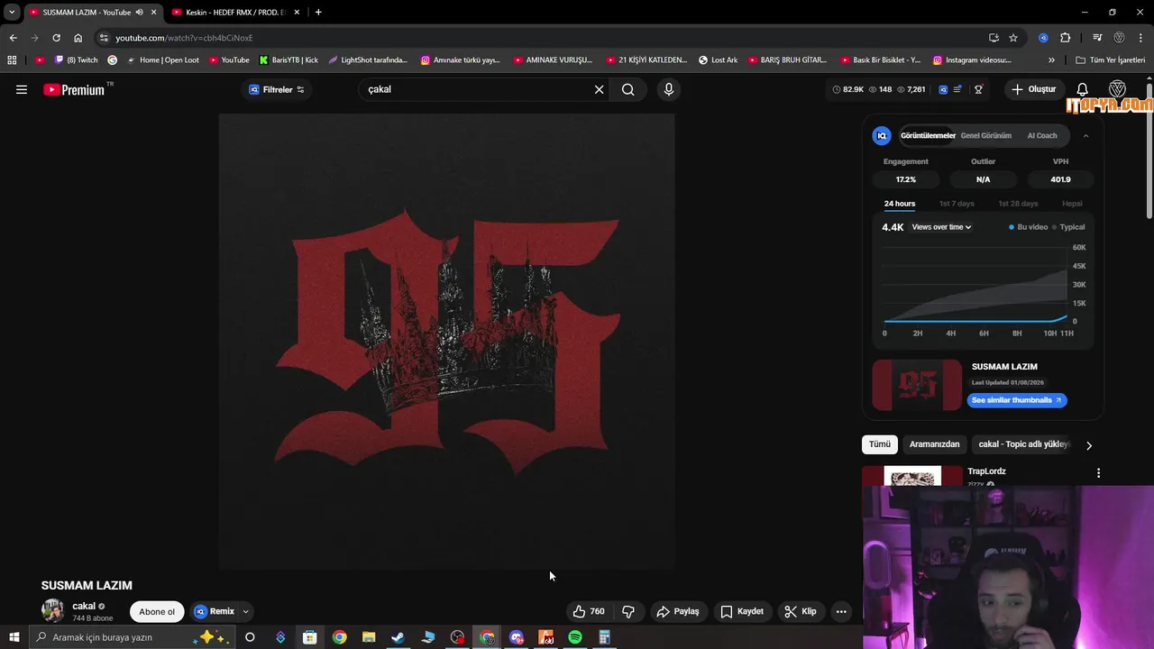
Task: Open account avatar menu on YouTube
Action: 1117,89
